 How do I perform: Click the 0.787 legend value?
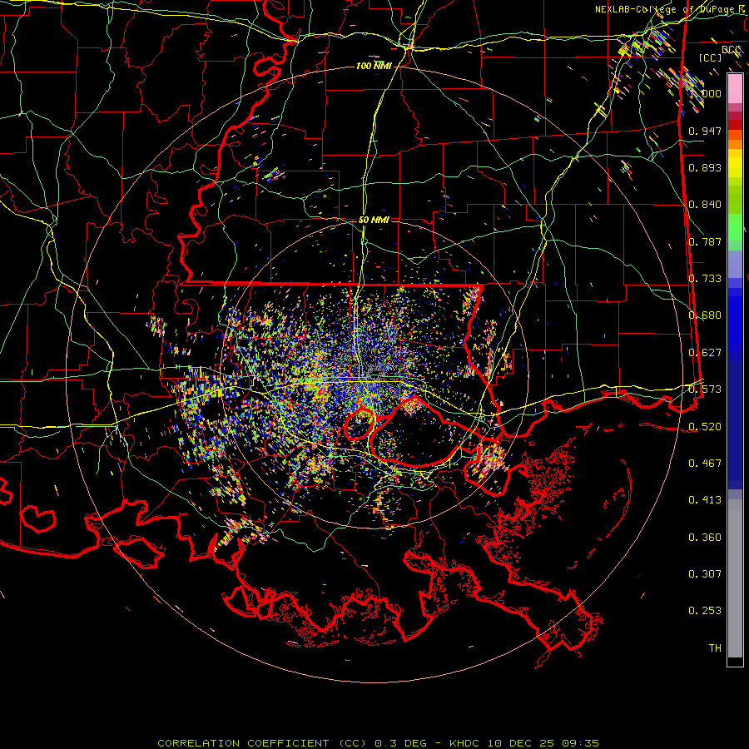[x=705, y=241]
